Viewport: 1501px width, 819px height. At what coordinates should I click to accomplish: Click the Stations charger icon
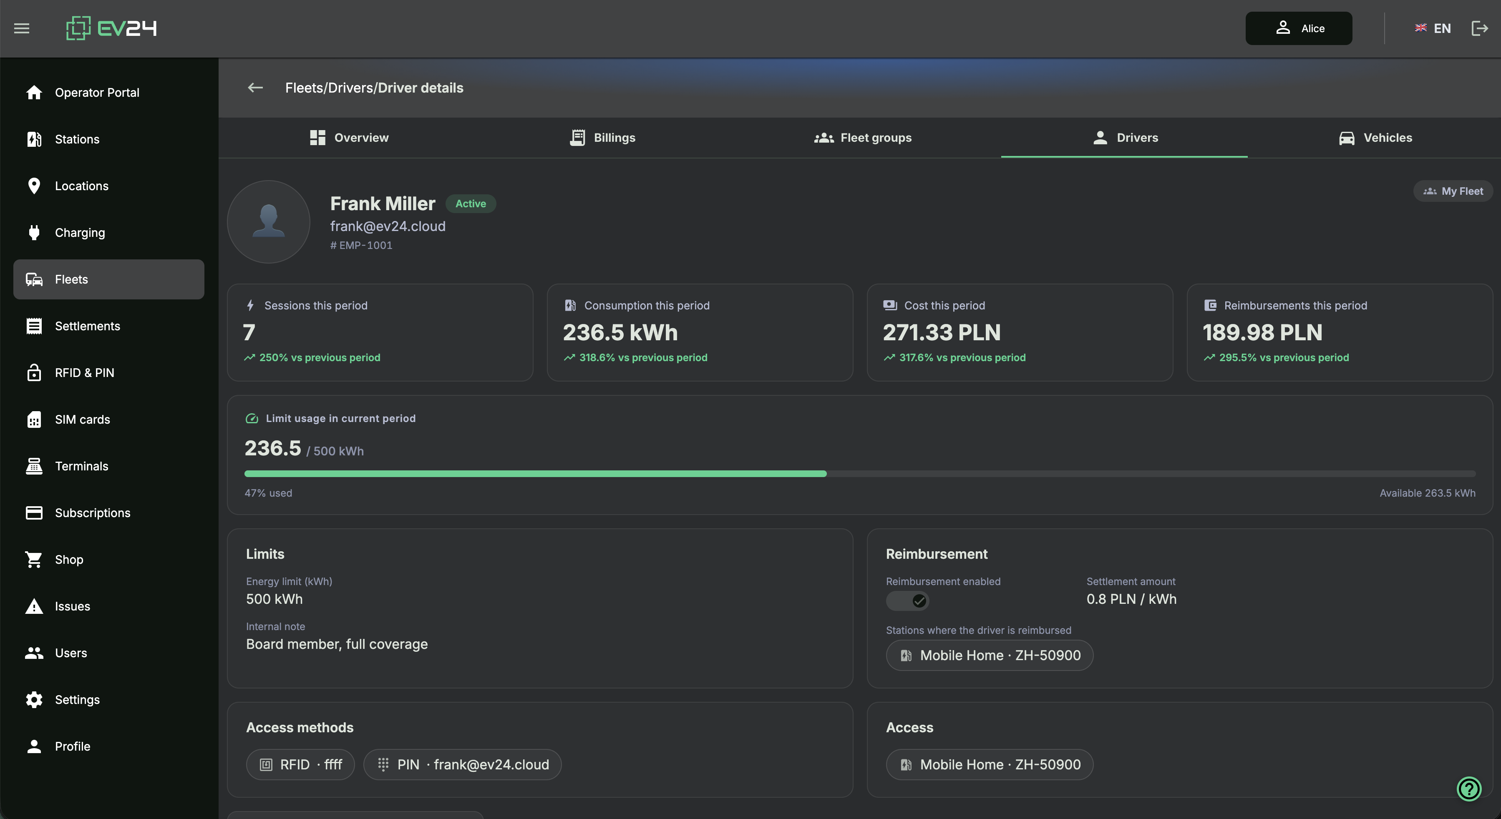click(34, 139)
